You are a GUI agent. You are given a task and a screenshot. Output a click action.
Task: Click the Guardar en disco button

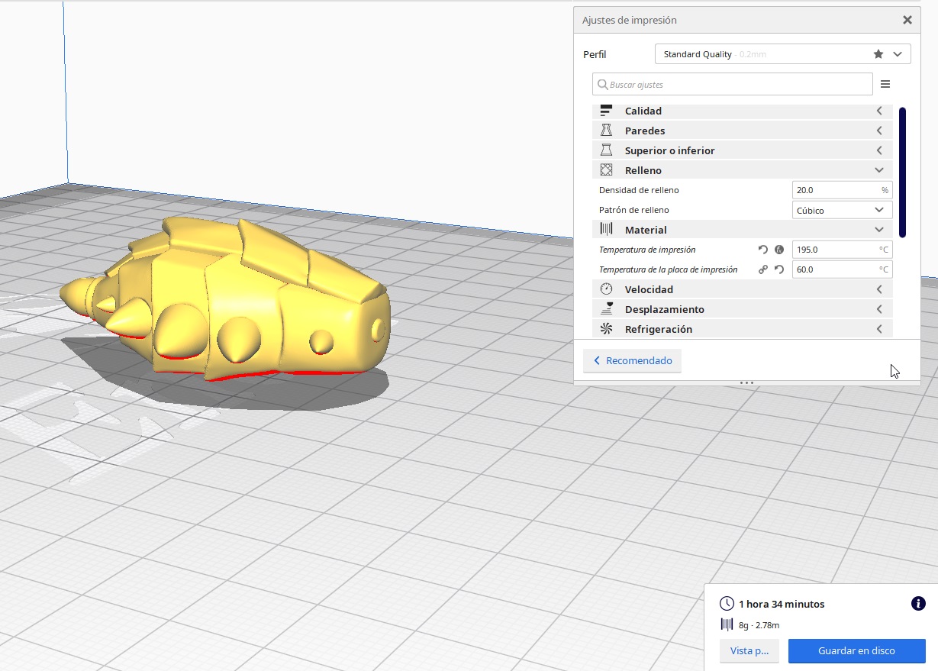tap(856, 650)
